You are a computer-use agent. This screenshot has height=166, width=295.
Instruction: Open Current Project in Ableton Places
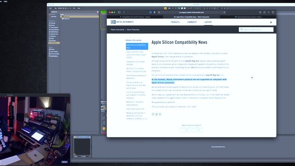click(54, 54)
